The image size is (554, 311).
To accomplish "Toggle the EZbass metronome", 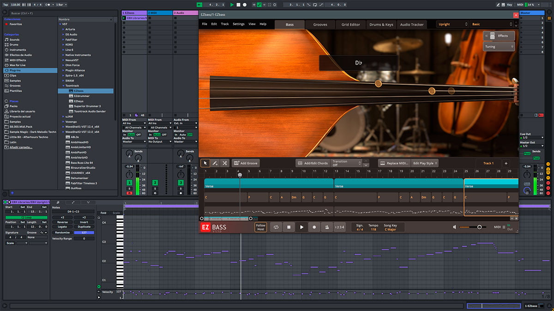I will pyautogui.click(x=327, y=227).
